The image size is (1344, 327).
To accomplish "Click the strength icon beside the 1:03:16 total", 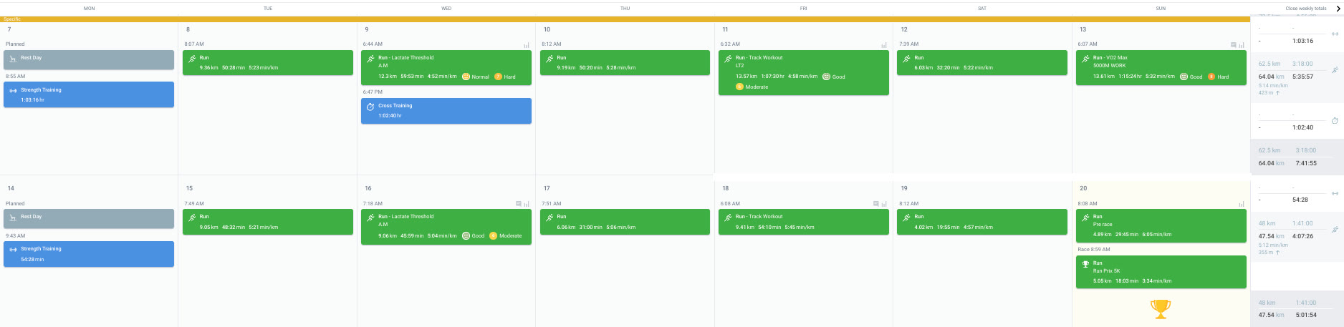I will (x=1335, y=34).
